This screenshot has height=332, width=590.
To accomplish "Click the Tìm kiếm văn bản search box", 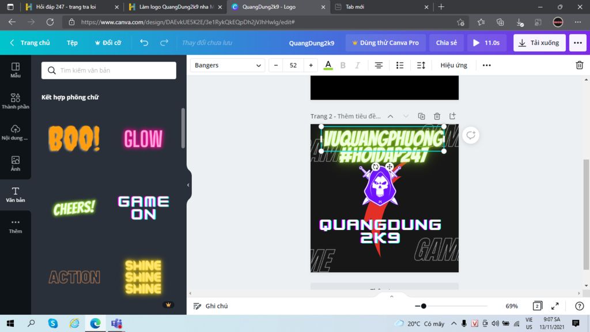I will click(109, 70).
